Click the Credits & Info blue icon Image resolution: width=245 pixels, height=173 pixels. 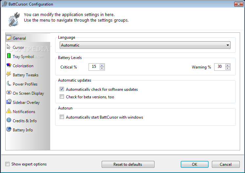click(9, 120)
